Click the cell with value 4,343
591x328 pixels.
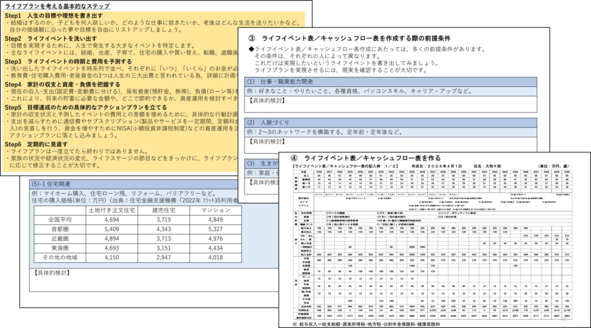coord(163,229)
